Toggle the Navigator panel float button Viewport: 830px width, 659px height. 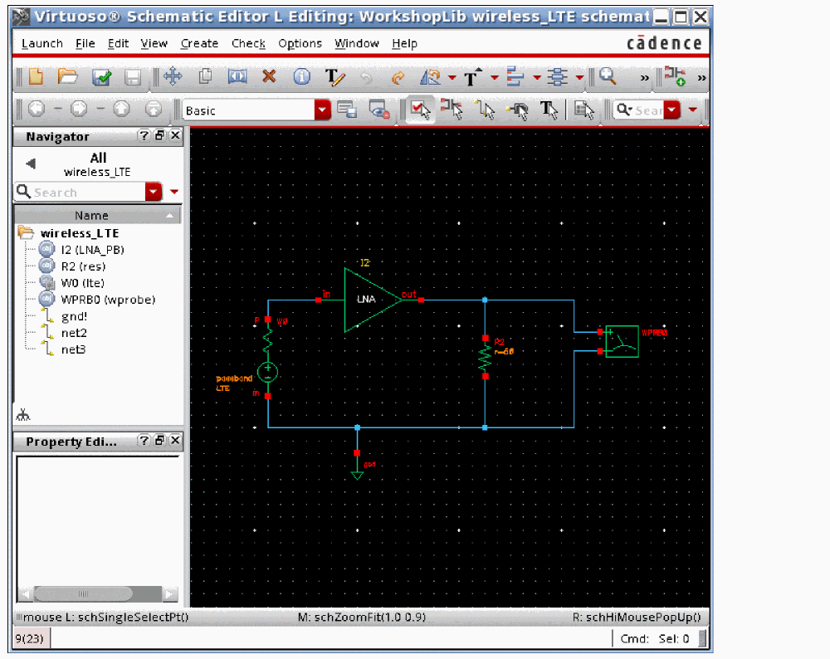(x=160, y=136)
